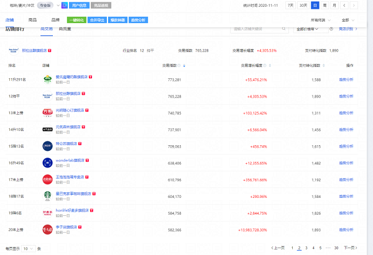The width and height of the screenshot is (373, 255).
Task: Select the 月 monthly time granularity
Action: point(334,5)
